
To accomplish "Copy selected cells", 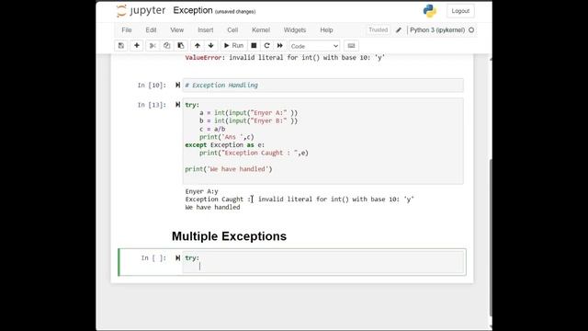I will pos(166,46).
